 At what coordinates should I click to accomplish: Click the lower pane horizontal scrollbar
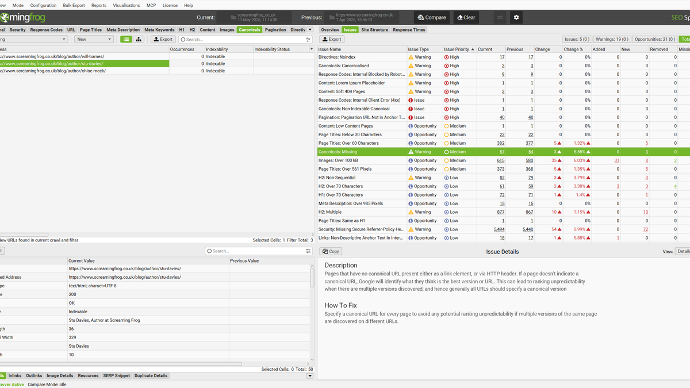tap(121, 363)
